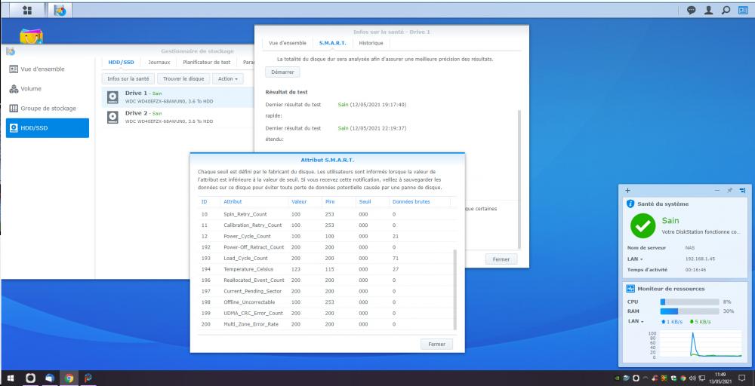
Task: Expand the LAN dropdown in Santé du système
Action: pos(635,259)
